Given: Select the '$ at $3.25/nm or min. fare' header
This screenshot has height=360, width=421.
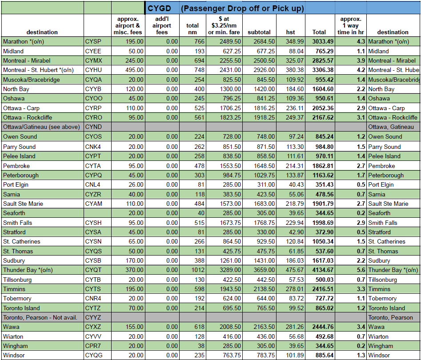Looking at the screenshot, I should click(x=224, y=26).
